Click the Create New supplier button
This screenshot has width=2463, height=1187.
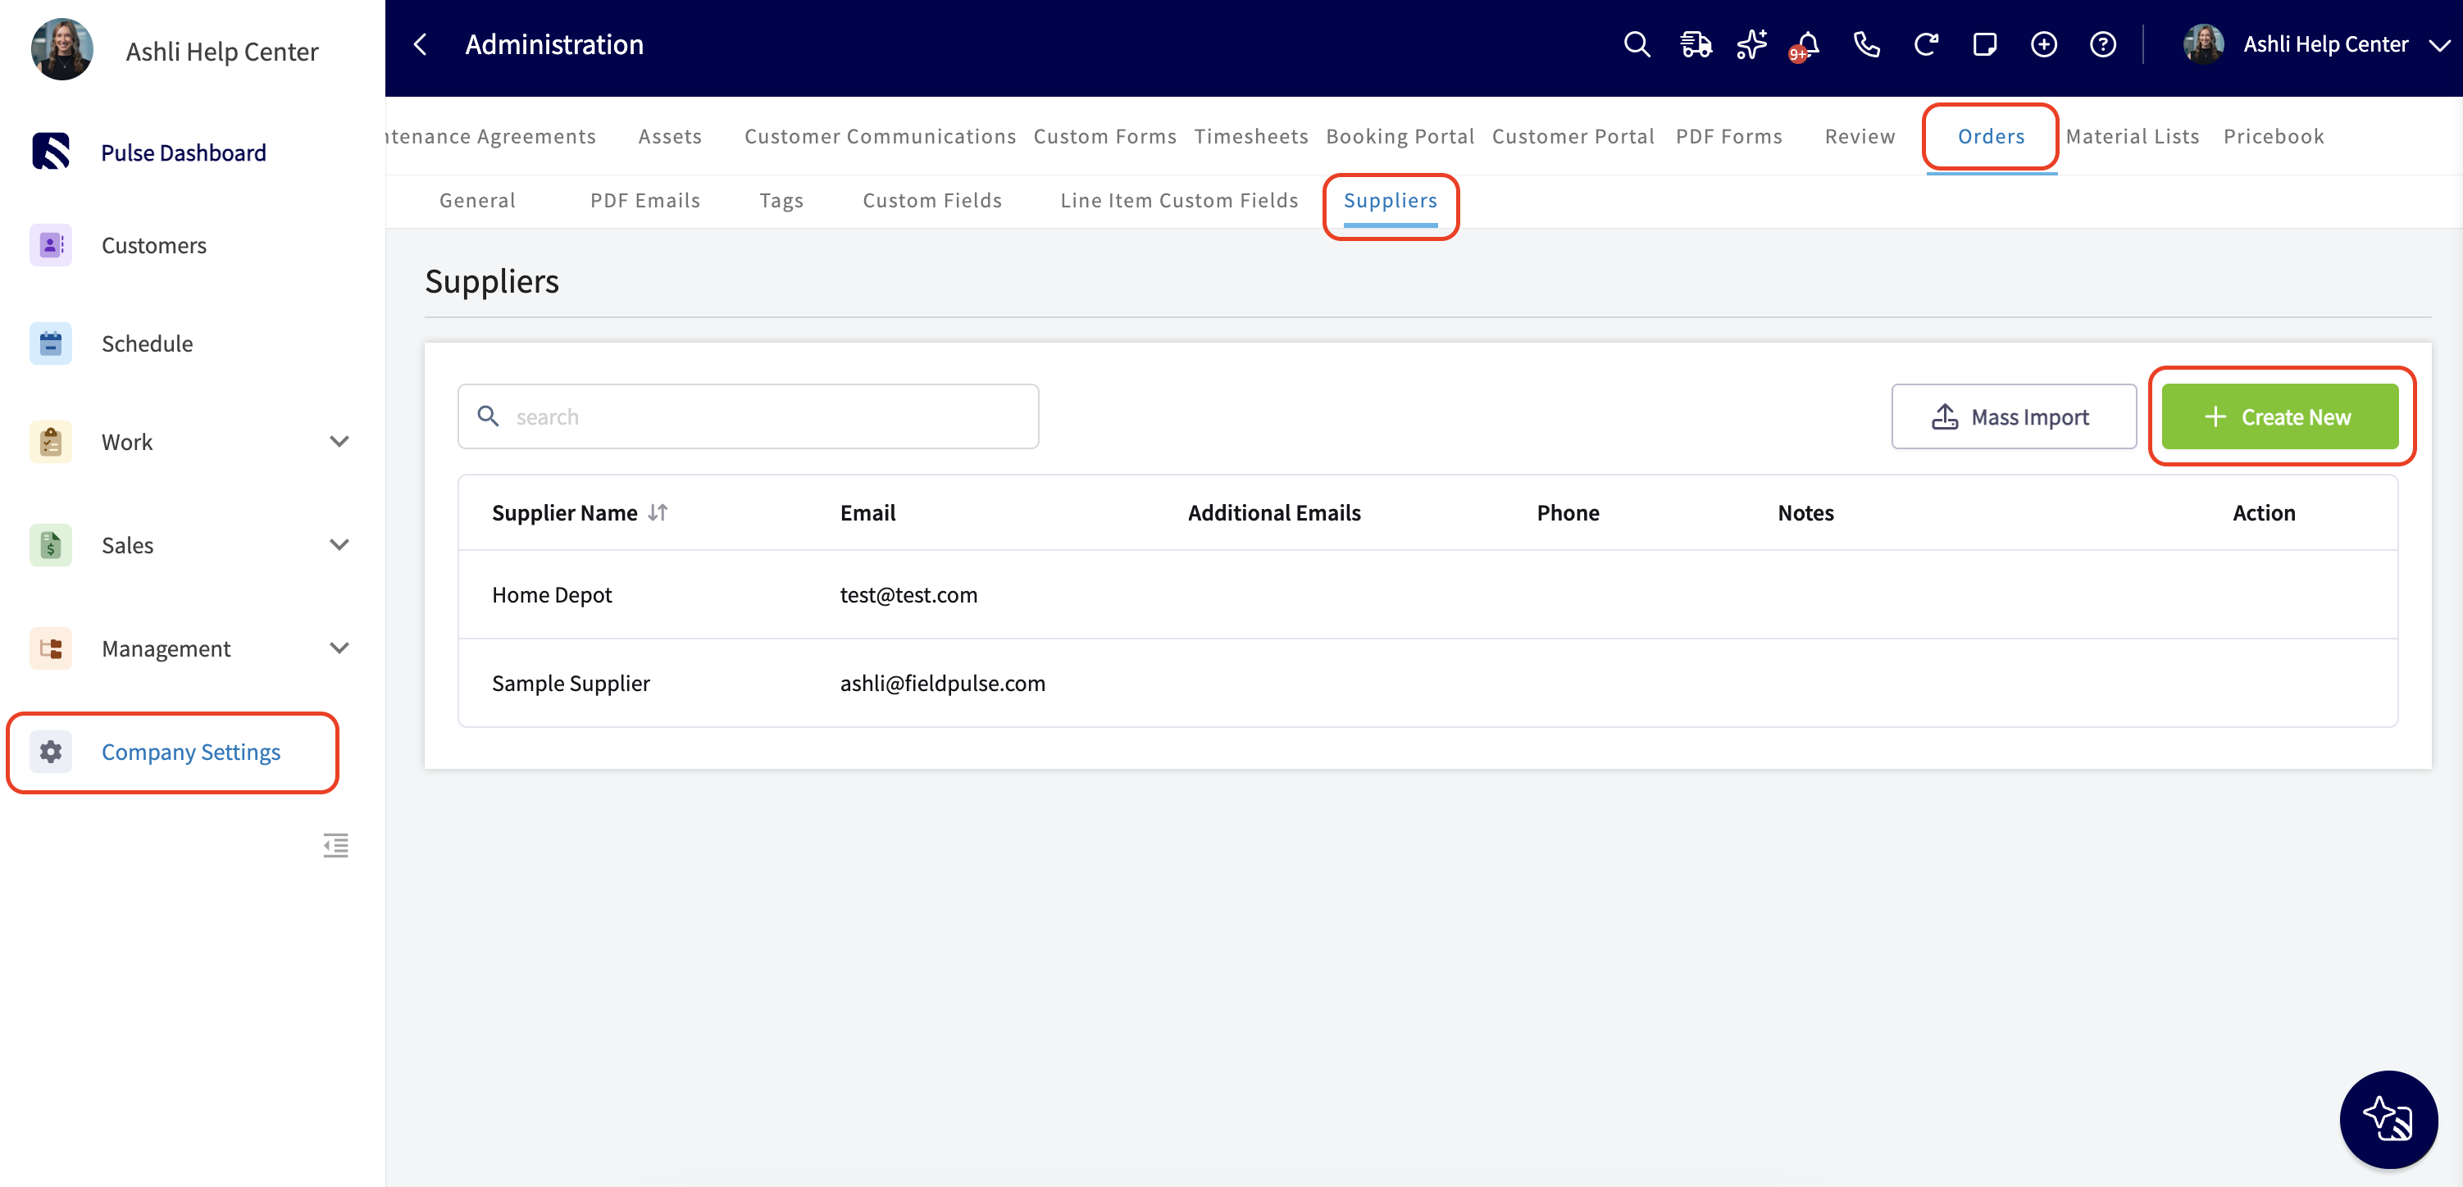click(x=2279, y=416)
